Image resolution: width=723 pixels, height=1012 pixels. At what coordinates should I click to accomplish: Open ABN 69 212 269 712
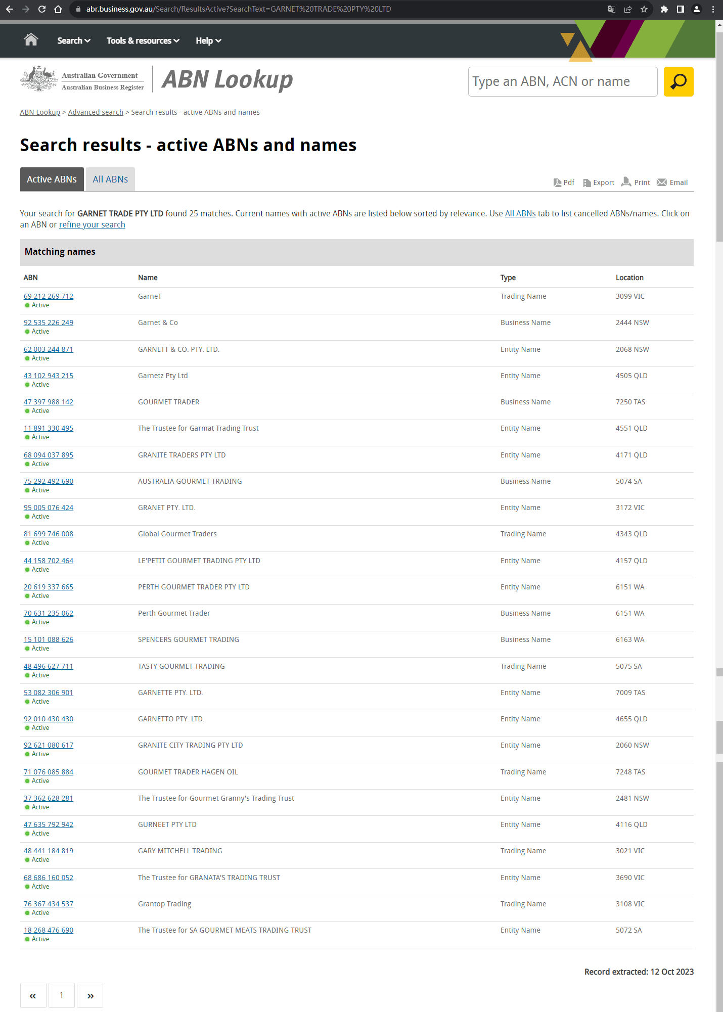click(49, 296)
